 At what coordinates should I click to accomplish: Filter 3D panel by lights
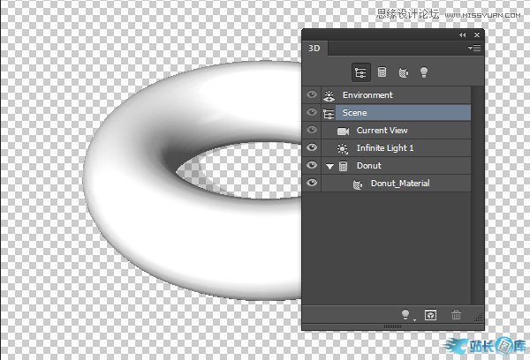coord(424,71)
